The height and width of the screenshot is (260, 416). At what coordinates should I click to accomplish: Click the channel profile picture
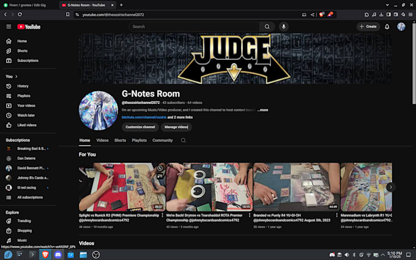pyautogui.click(x=98, y=111)
